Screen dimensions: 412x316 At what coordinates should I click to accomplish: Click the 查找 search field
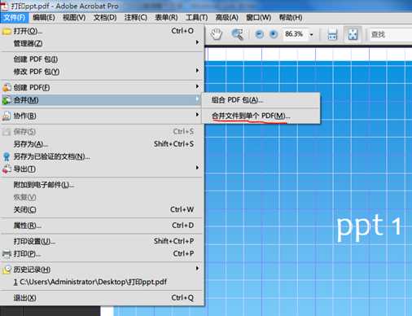[391, 34]
